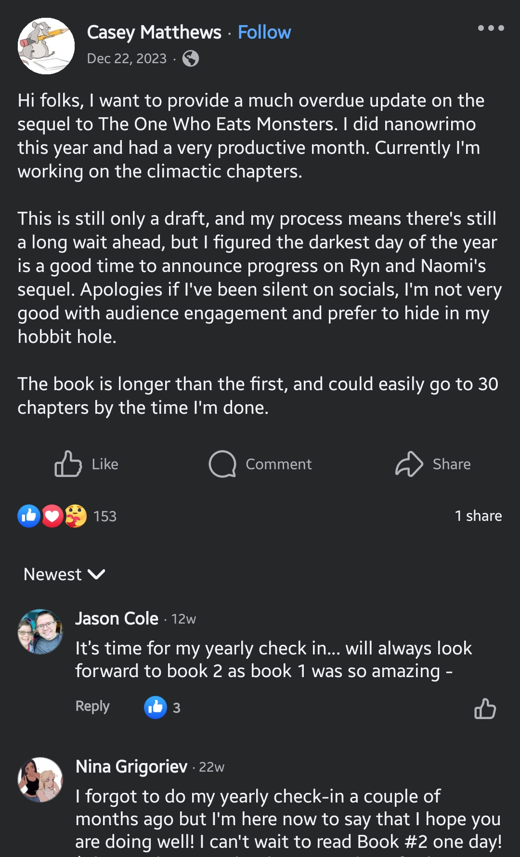The image size is (520, 857).
Task: Click Jason Cole's profile photo
Action: [x=40, y=632]
